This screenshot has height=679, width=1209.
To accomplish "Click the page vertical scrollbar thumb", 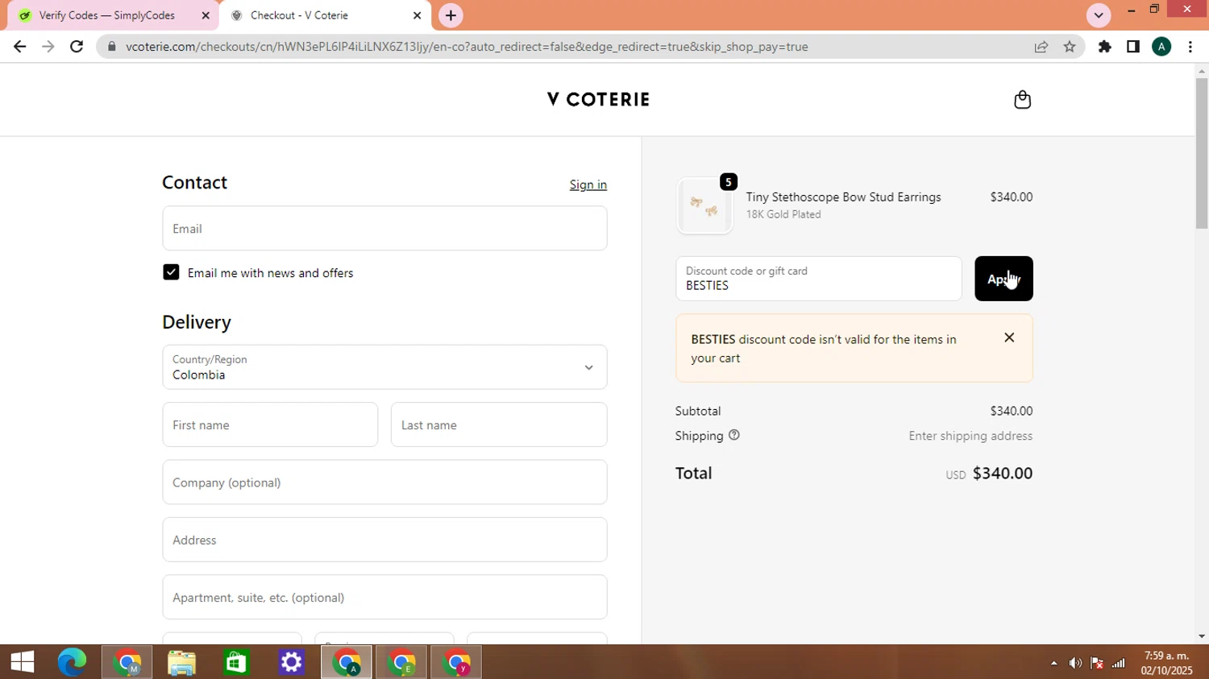I will [1202, 153].
